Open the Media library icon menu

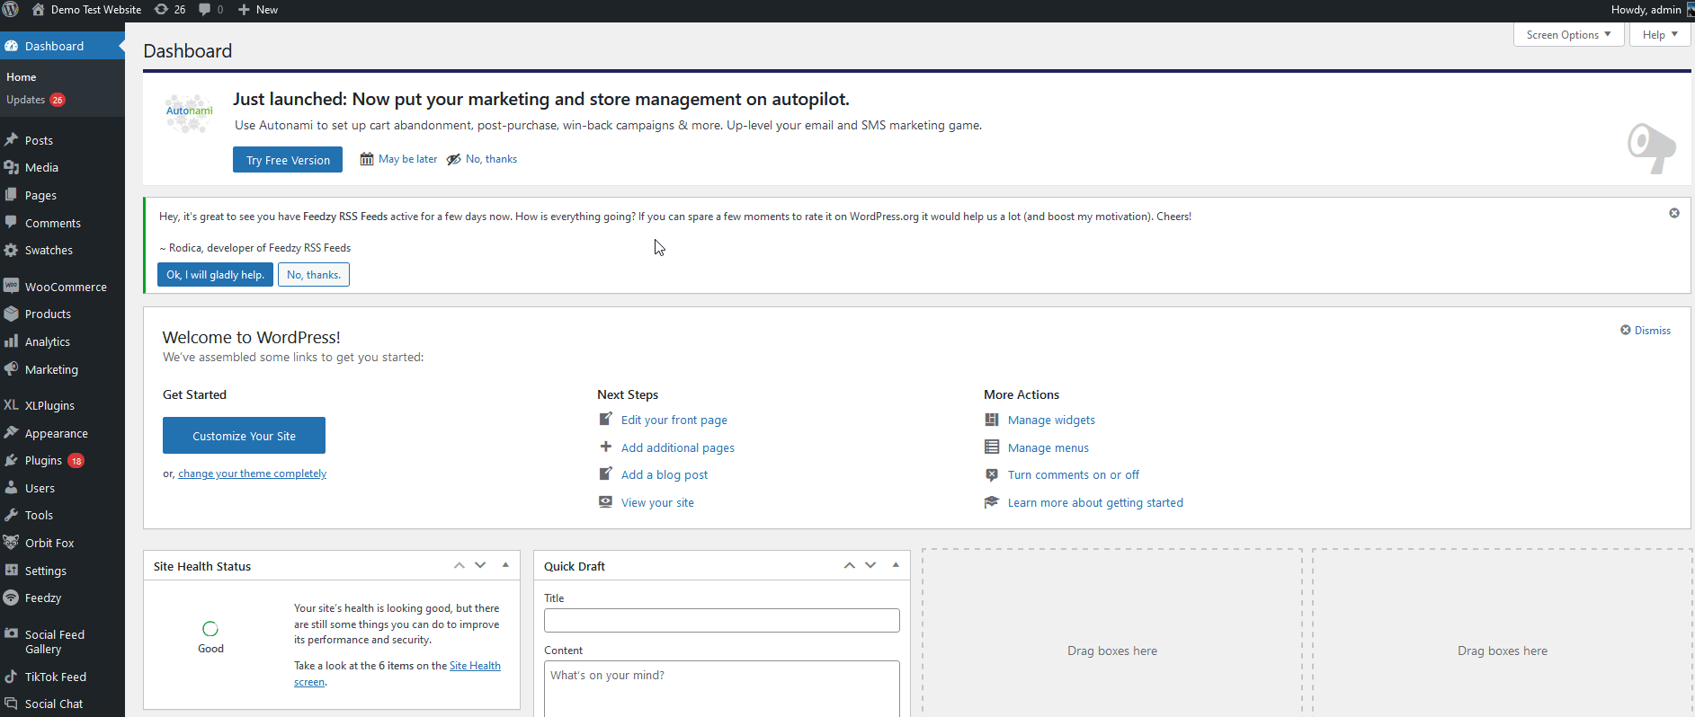[x=11, y=167]
